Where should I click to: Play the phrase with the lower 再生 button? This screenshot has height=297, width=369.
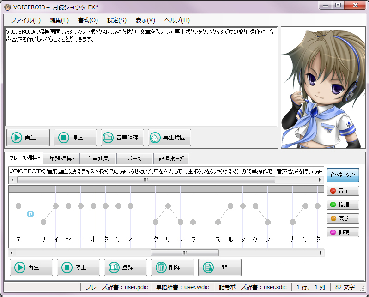tap(31, 267)
